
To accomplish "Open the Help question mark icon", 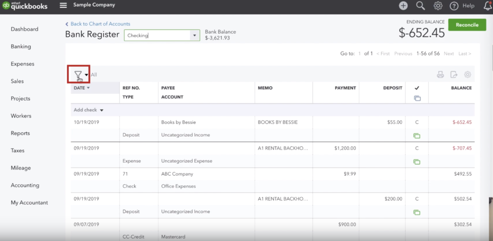I will pyautogui.click(x=454, y=6).
